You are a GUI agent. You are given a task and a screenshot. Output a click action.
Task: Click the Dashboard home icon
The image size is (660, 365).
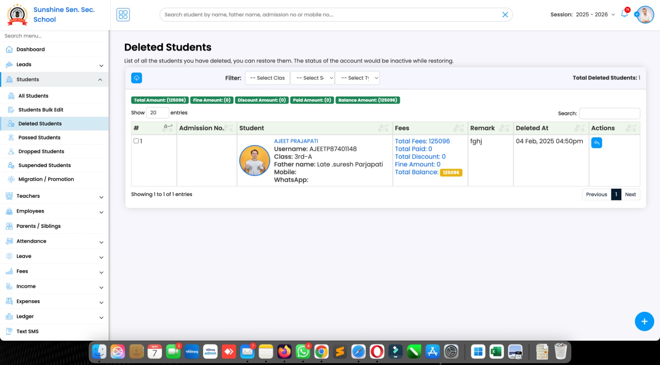(x=9, y=49)
